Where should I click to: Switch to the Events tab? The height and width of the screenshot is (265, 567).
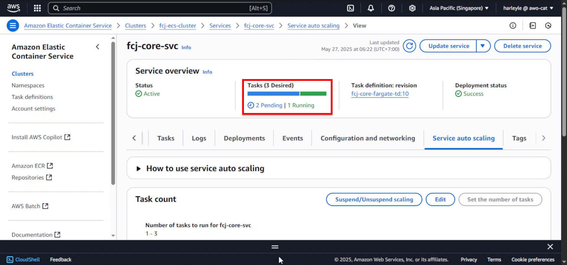pyautogui.click(x=293, y=138)
